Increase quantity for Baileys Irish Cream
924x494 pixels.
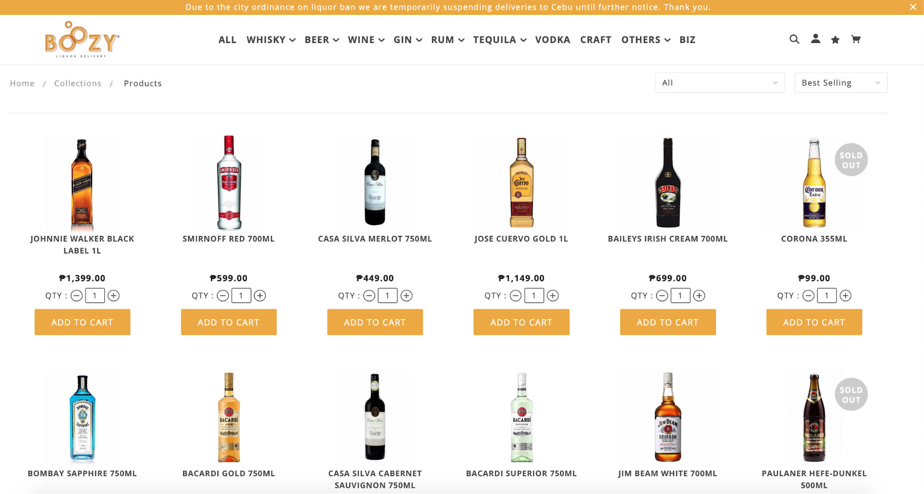pos(699,296)
